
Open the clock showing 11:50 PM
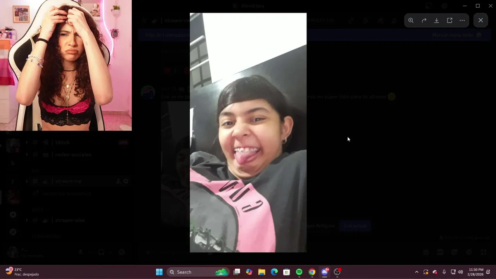(476, 272)
